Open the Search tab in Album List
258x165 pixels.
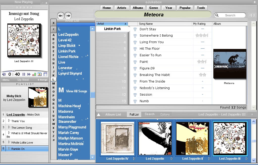[x=150, y=114]
